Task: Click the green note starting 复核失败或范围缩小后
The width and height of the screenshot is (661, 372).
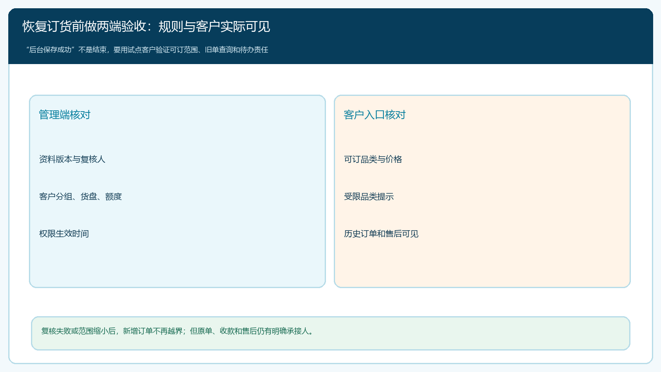Action: [330, 333]
